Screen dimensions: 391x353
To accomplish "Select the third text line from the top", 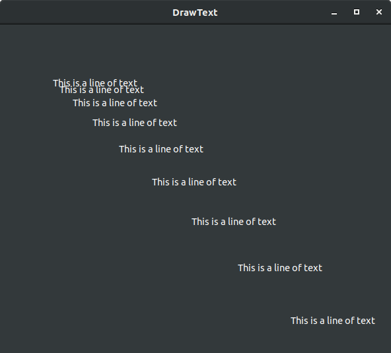I will (x=115, y=103).
